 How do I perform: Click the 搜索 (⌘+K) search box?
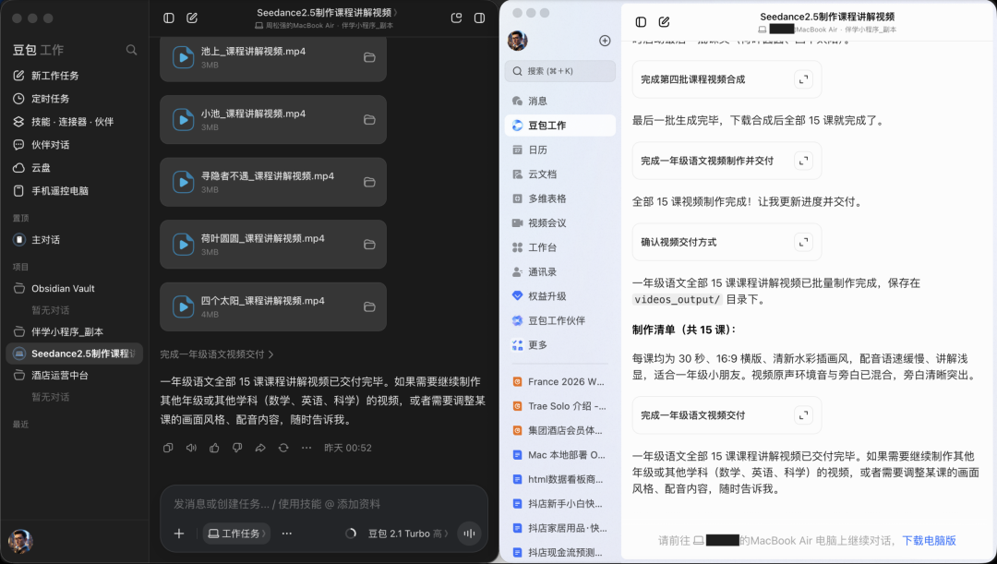pos(560,71)
